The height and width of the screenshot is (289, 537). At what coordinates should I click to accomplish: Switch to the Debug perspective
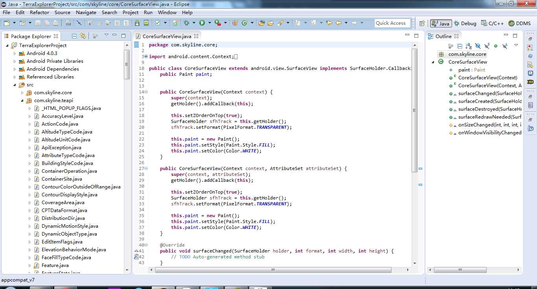465,24
